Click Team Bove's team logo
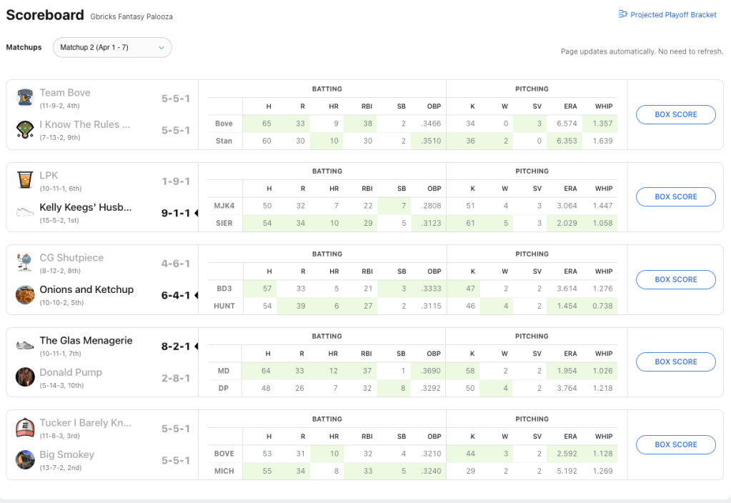 (26, 98)
